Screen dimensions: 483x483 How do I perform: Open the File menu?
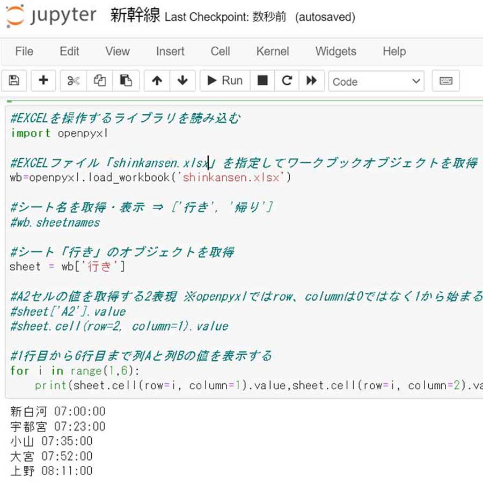click(x=24, y=51)
